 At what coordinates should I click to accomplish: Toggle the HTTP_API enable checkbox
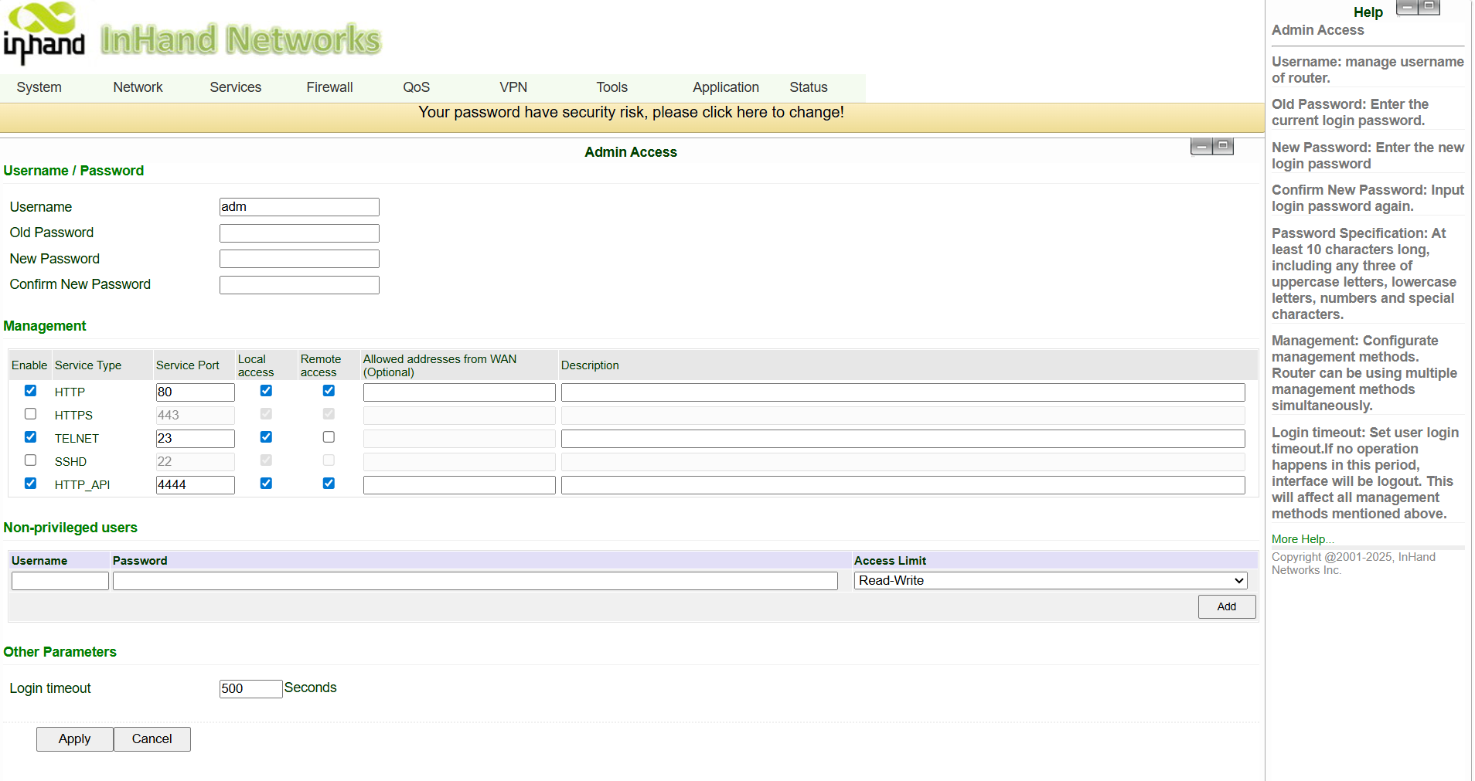pos(30,484)
